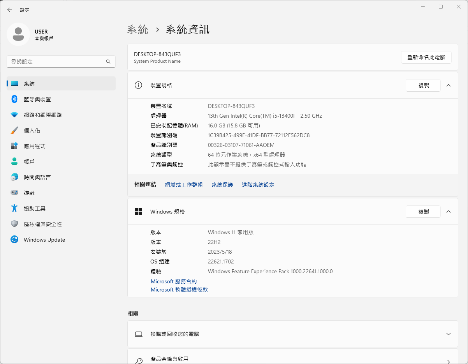Select version value 22H2
This screenshot has width=468, height=364.
[214, 242]
